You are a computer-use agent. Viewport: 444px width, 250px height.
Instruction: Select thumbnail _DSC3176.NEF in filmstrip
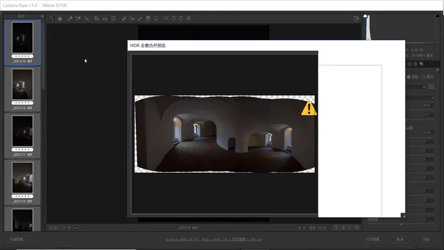click(x=22, y=89)
